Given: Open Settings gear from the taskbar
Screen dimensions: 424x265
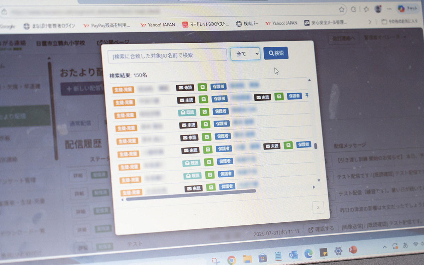Looking at the screenshot, I should click(x=338, y=251).
